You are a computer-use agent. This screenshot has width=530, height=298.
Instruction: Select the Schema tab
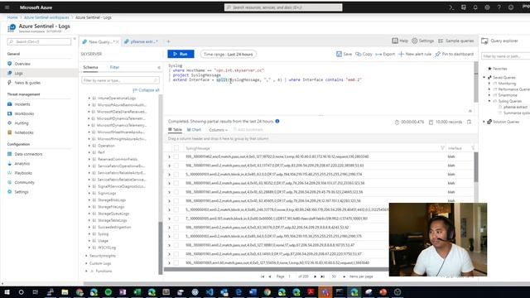tap(90, 67)
